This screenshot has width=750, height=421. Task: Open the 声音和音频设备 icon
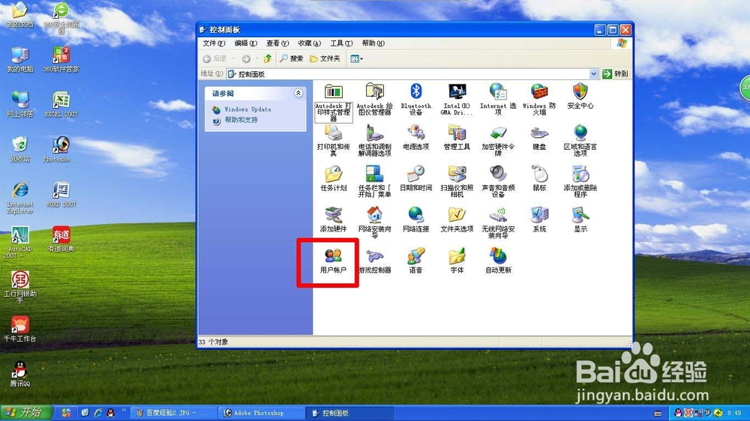[x=498, y=181]
